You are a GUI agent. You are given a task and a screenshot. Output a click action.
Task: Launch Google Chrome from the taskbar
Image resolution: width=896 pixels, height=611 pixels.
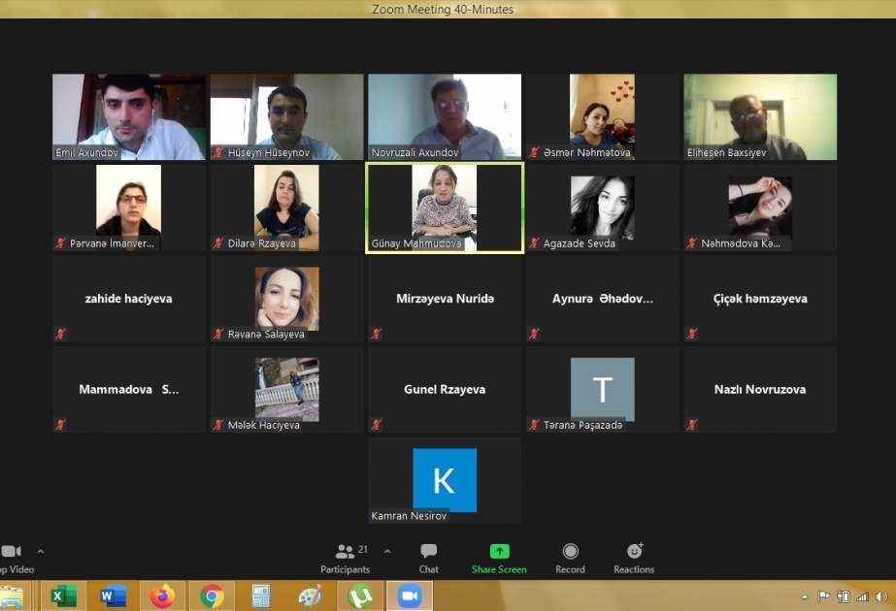click(x=212, y=596)
